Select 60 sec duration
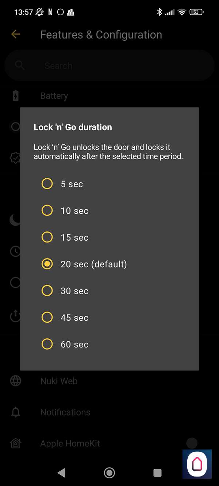The image size is (219, 486). [47, 344]
